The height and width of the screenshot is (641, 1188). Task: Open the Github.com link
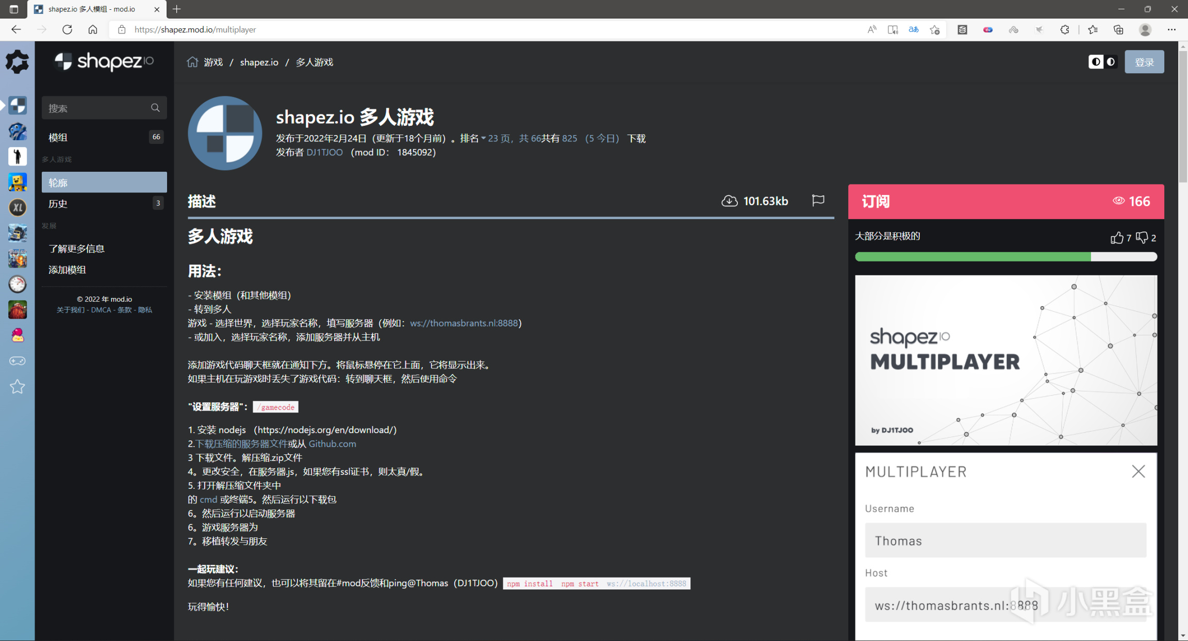(332, 443)
